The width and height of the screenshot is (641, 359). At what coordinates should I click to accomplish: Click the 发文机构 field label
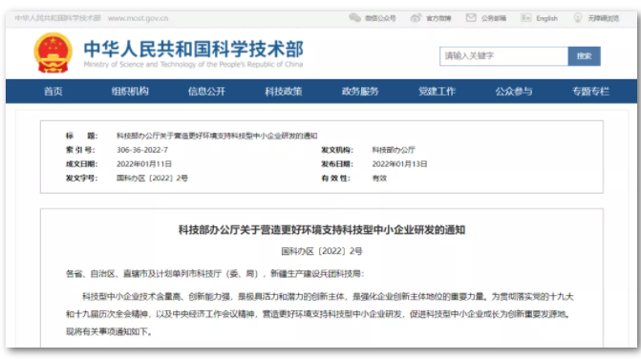tap(337, 150)
